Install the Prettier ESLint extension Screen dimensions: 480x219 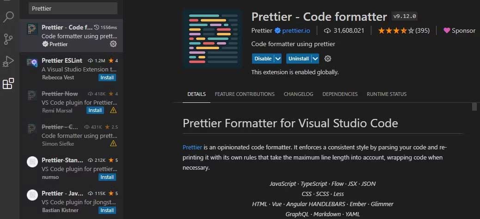(107, 77)
